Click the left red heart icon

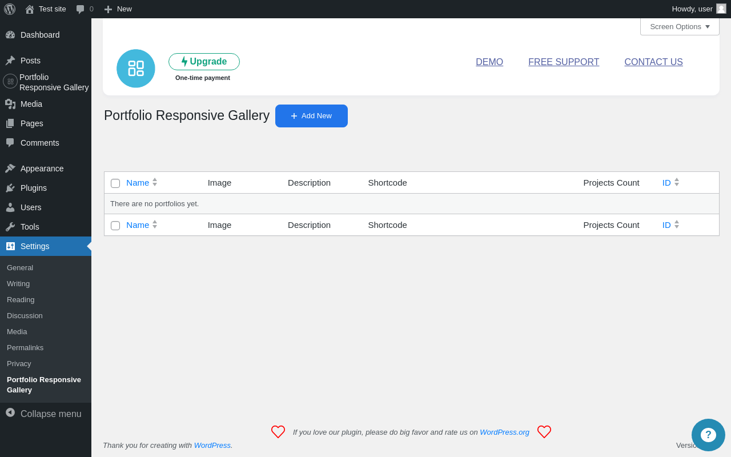point(278,432)
